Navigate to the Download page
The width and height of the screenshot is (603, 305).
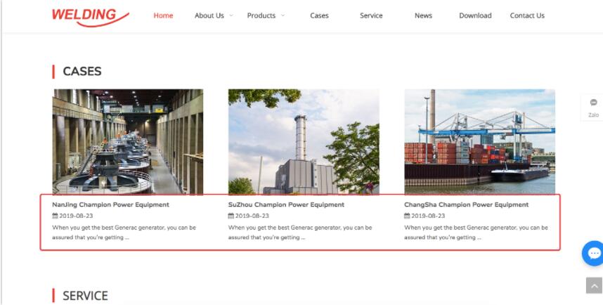[x=475, y=15]
